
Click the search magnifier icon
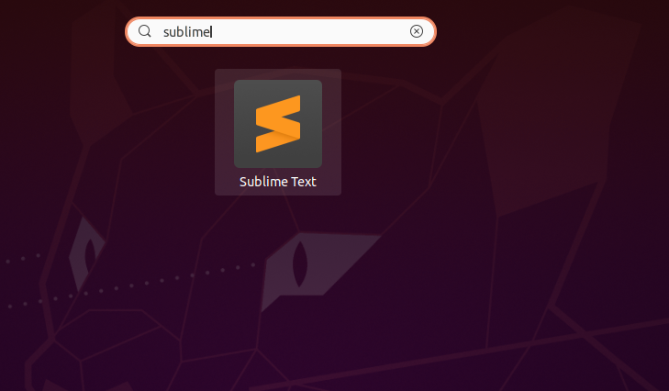coord(145,31)
